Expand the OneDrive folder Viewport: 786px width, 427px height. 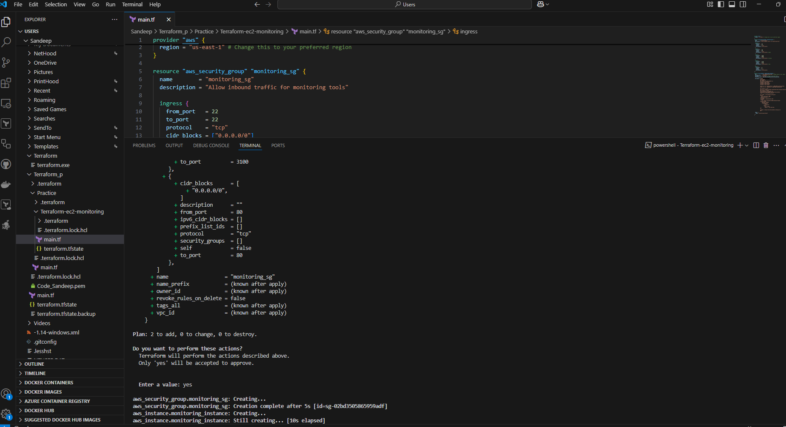70,63
